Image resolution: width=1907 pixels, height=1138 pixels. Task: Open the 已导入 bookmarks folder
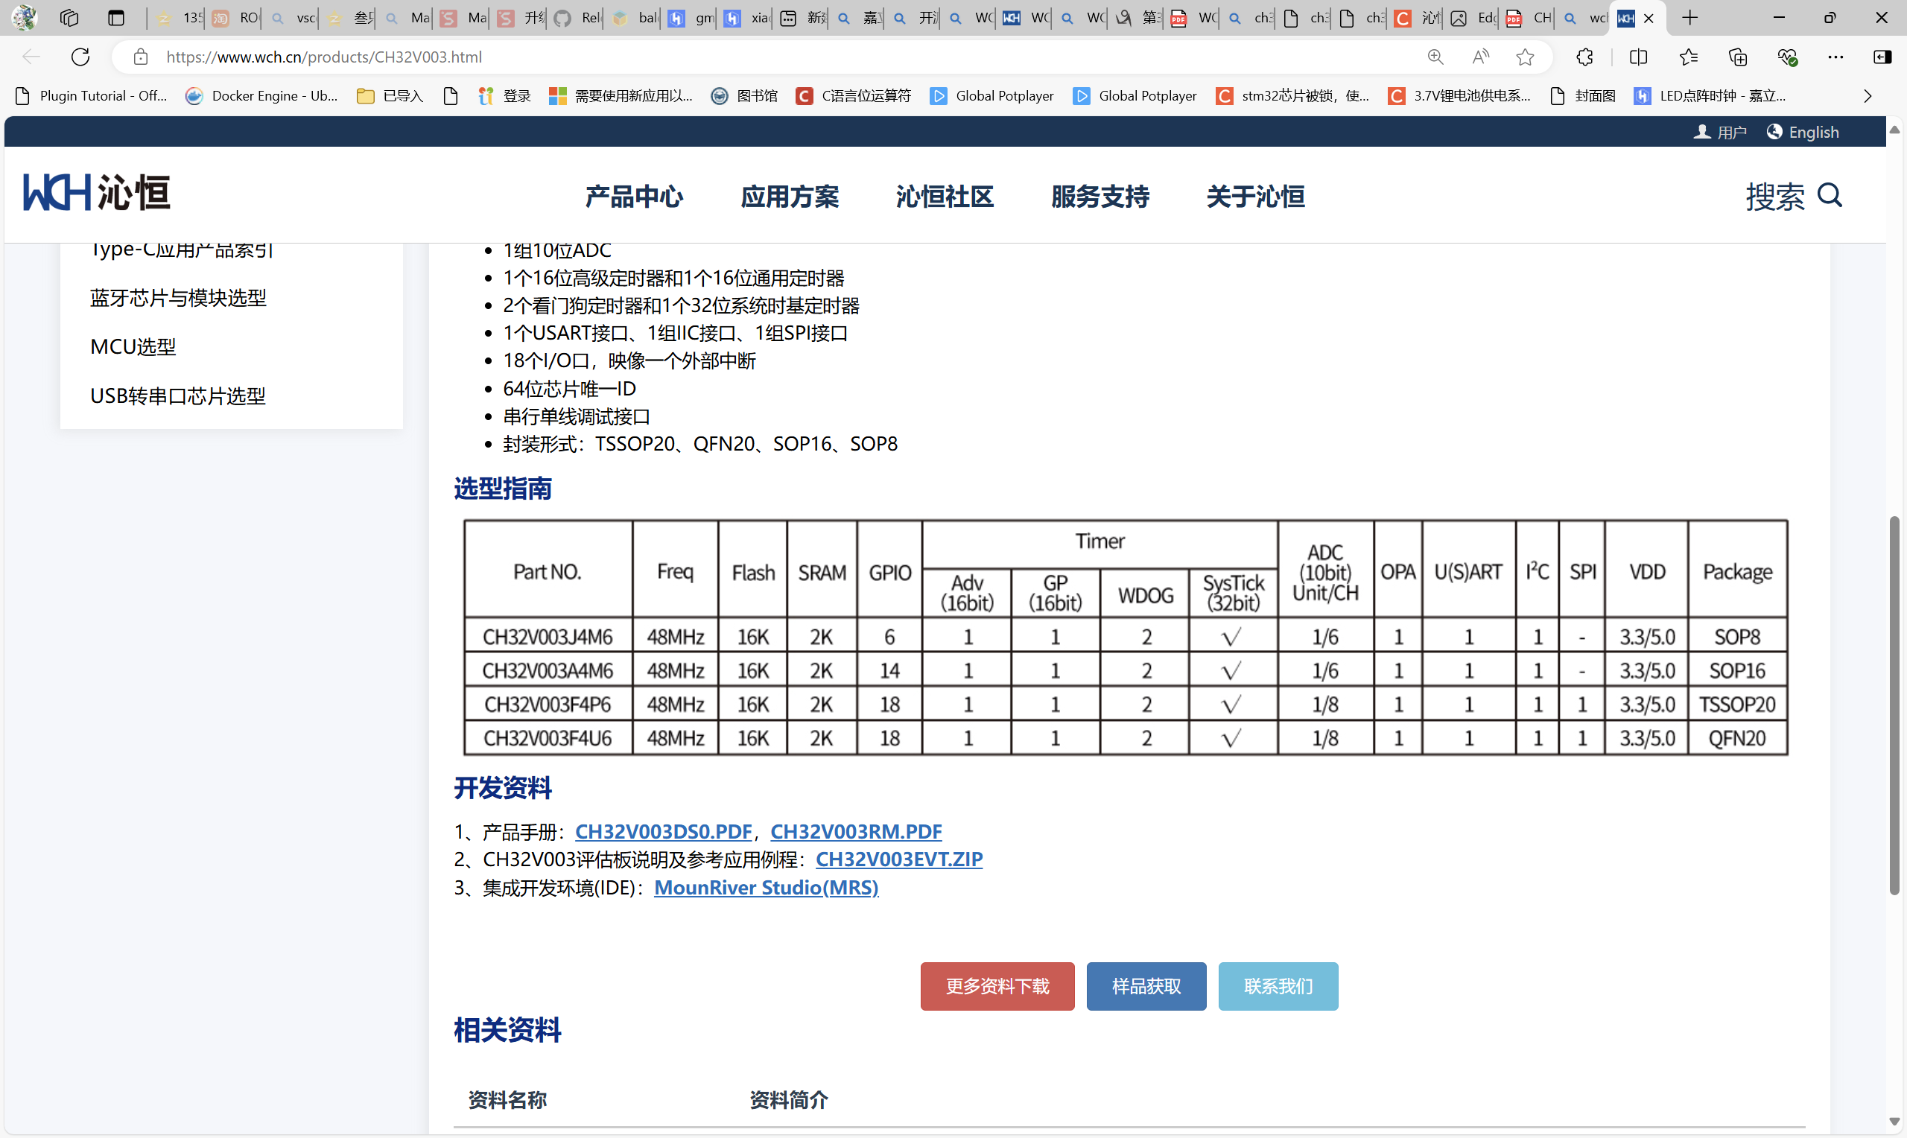[390, 96]
